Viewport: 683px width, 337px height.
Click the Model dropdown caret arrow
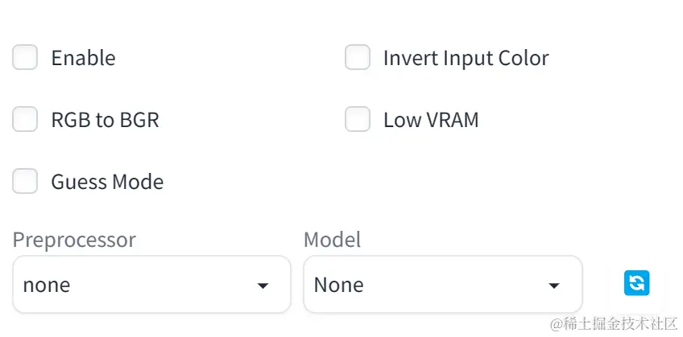tap(554, 286)
